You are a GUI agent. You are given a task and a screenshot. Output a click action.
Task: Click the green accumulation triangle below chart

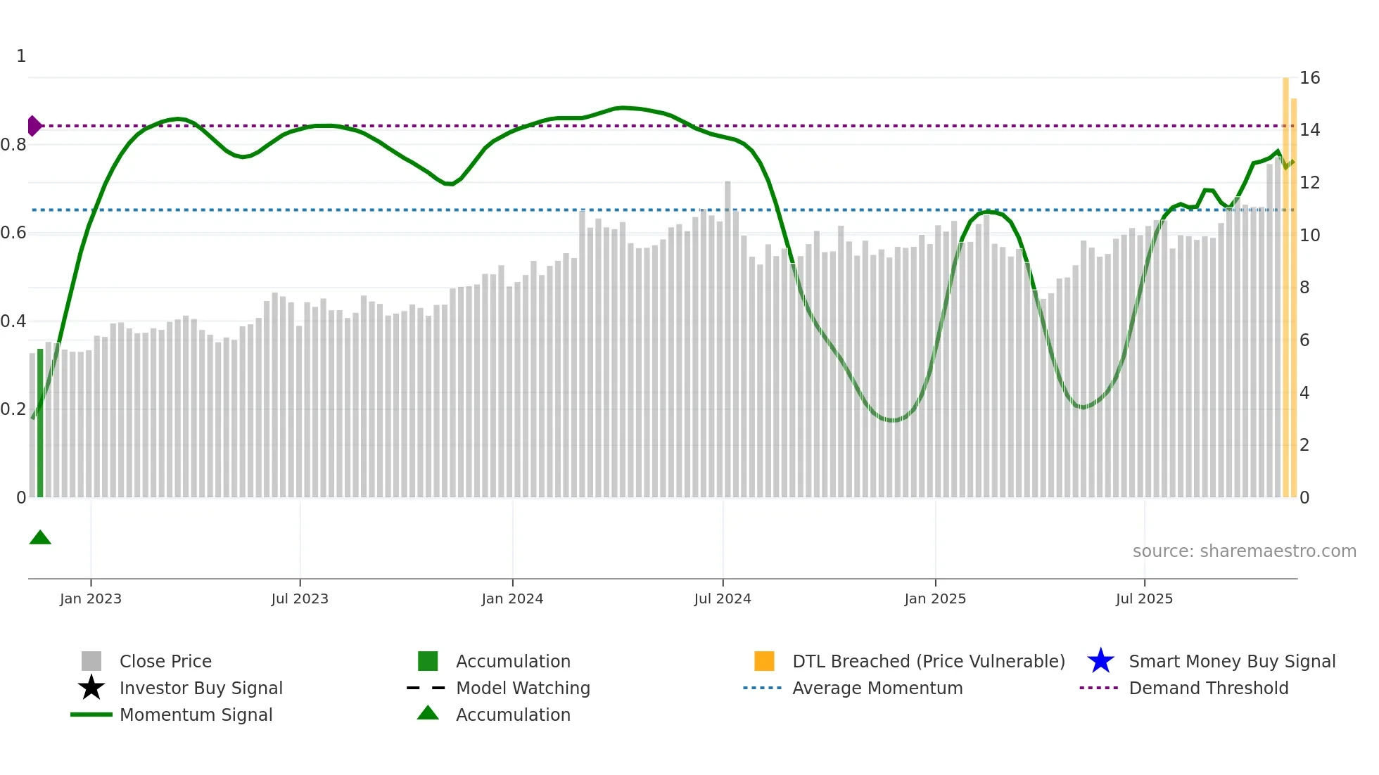pyautogui.click(x=40, y=538)
